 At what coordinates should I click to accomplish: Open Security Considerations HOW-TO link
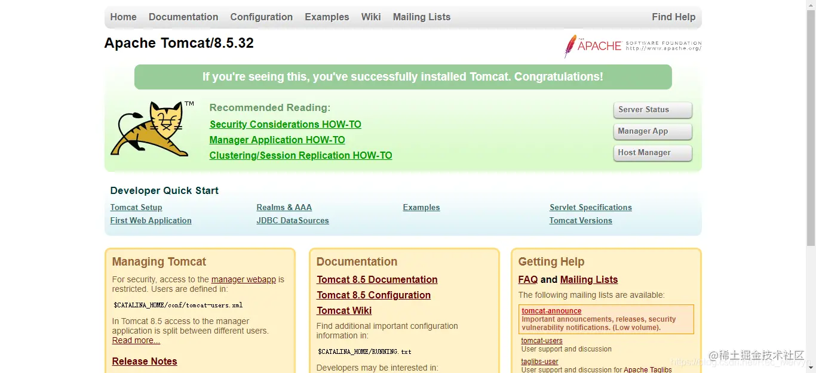click(286, 124)
